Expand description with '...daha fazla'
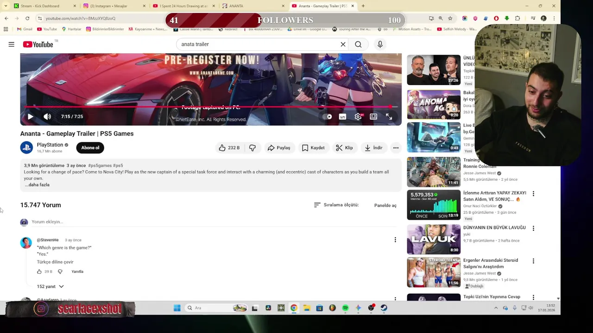 (x=37, y=185)
